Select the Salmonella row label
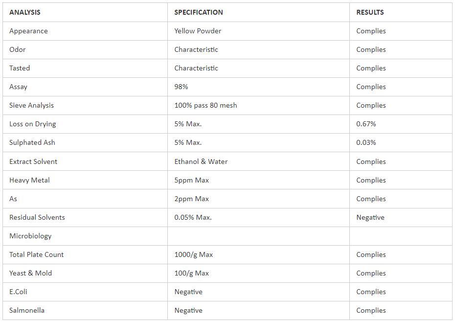Viewport: 455px width, 322px height. point(27,310)
